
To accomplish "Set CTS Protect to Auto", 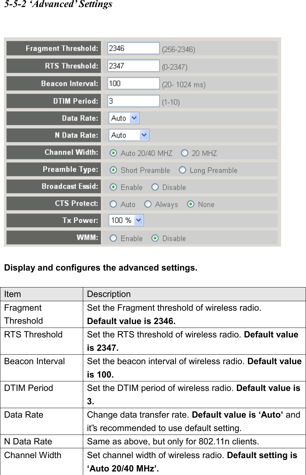I will 113,204.
